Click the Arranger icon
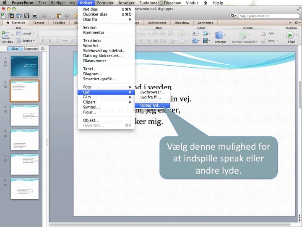The height and width of the screenshot is (227, 302). point(219,35)
